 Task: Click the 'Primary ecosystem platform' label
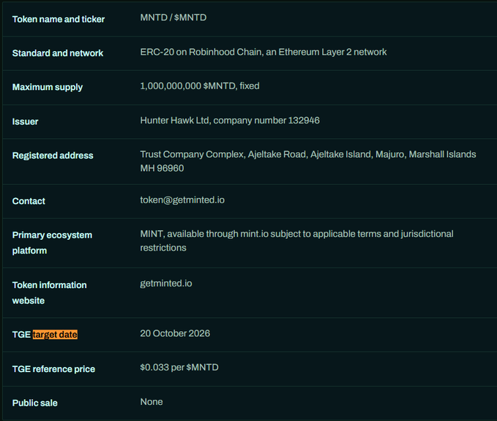click(x=52, y=243)
